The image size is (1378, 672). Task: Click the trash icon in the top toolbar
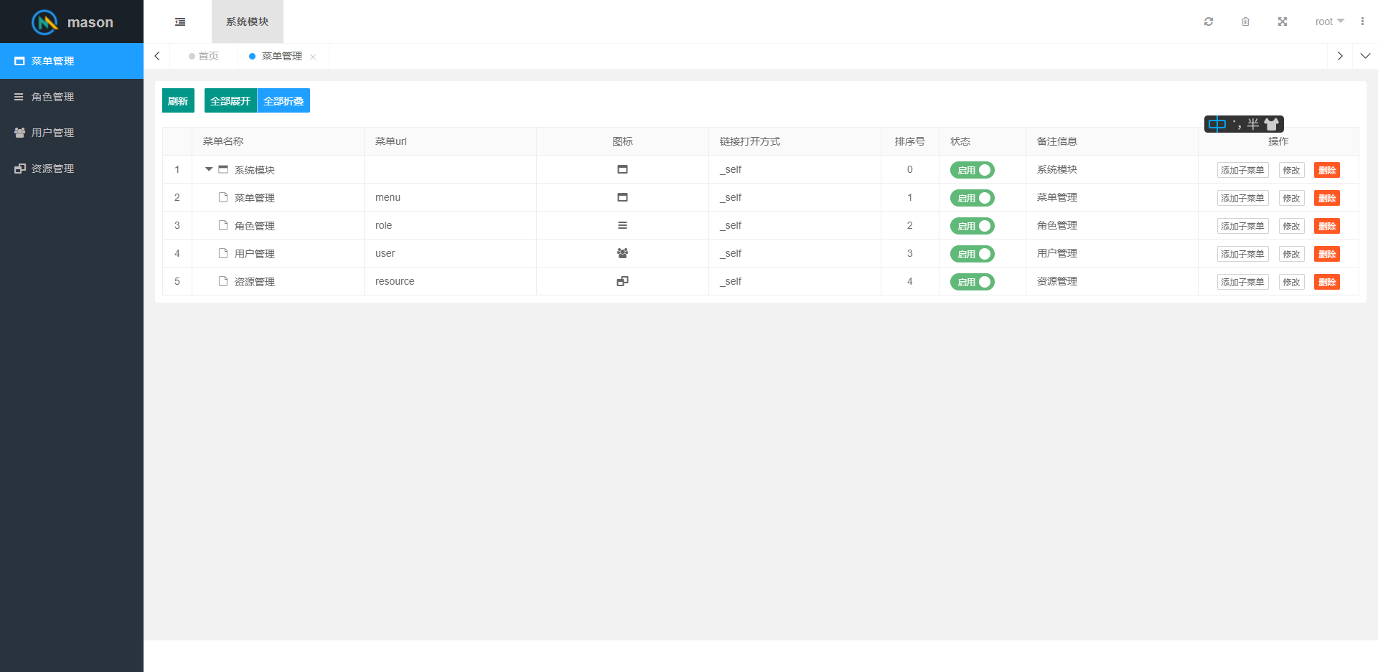coord(1245,22)
